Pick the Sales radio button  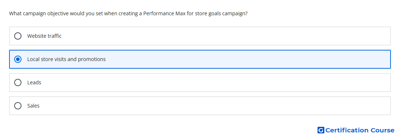(x=18, y=106)
